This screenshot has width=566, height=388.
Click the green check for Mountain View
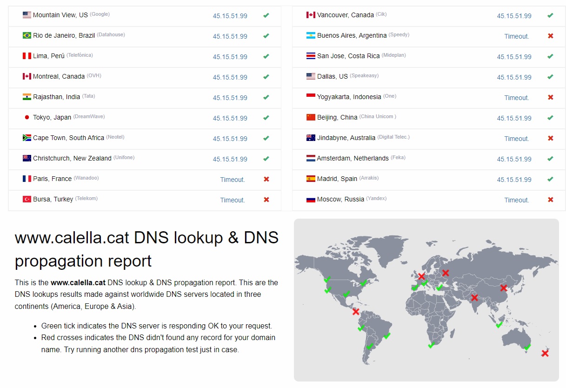266,15
